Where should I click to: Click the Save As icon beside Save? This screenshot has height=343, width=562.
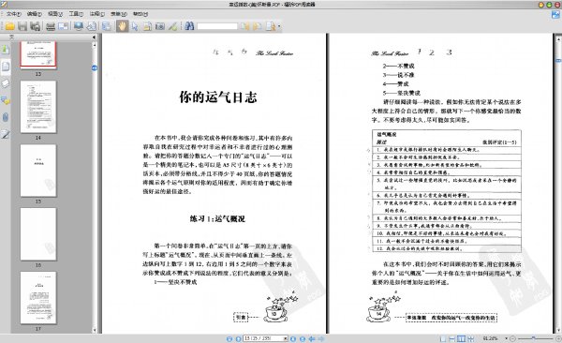36,26
